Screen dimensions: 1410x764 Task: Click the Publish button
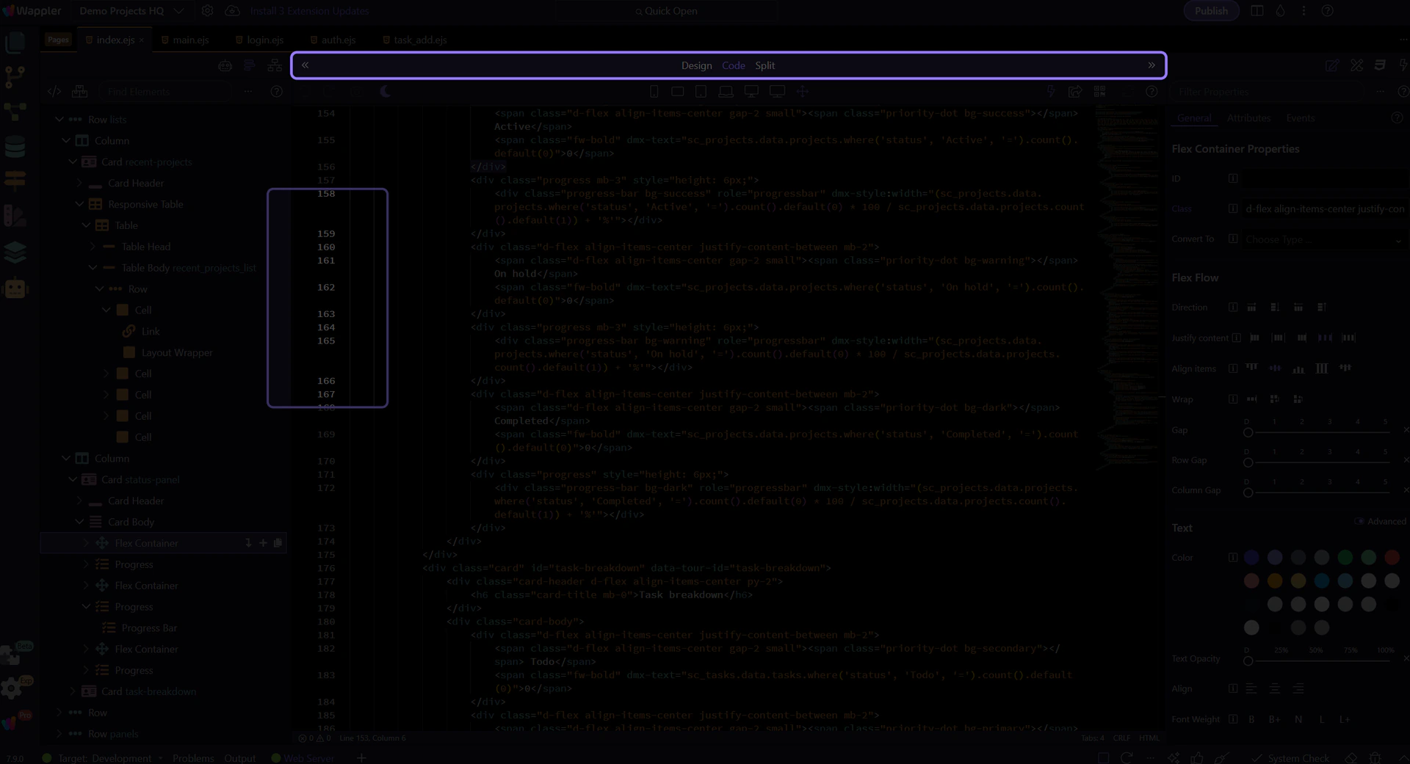1210,11
